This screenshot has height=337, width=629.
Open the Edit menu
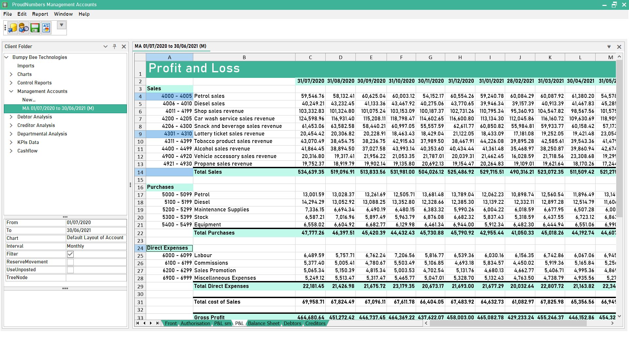click(22, 14)
